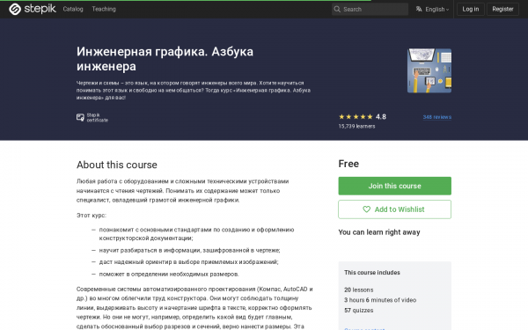Click the course title heading
Viewport: 528px width, 330px height.
tap(165, 59)
